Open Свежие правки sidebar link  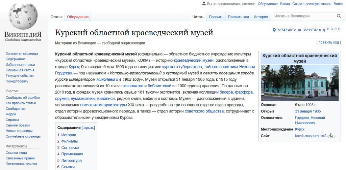click(18, 125)
